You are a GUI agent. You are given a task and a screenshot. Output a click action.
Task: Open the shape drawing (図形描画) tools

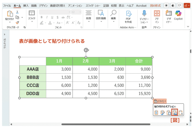(x=101, y=13)
